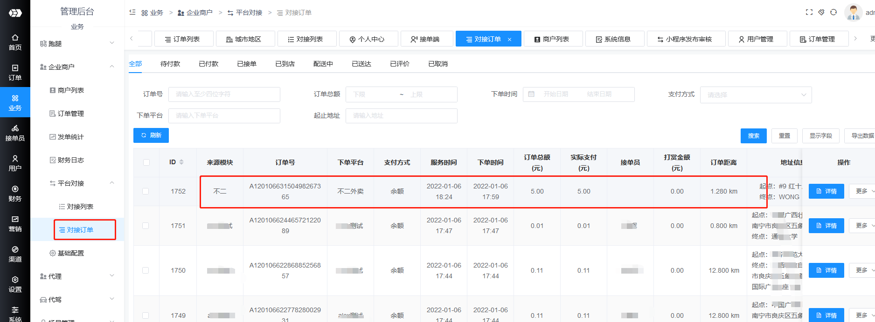This screenshot has height=322, width=875.
Task: Open 基础配置 in the sidebar
Action: click(71, 253)
